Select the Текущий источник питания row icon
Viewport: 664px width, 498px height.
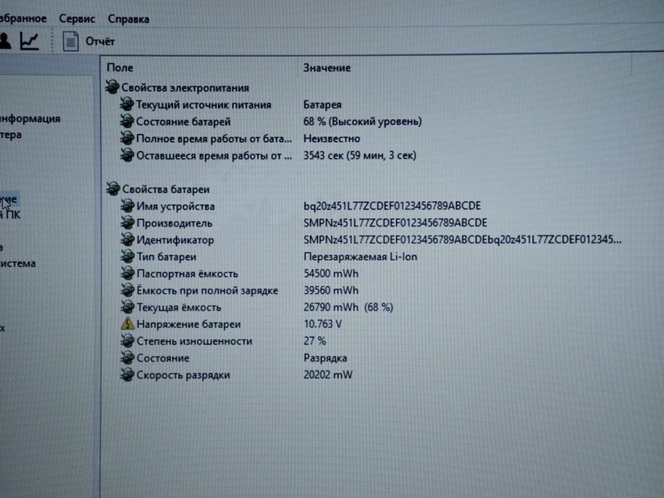[127, 104]
